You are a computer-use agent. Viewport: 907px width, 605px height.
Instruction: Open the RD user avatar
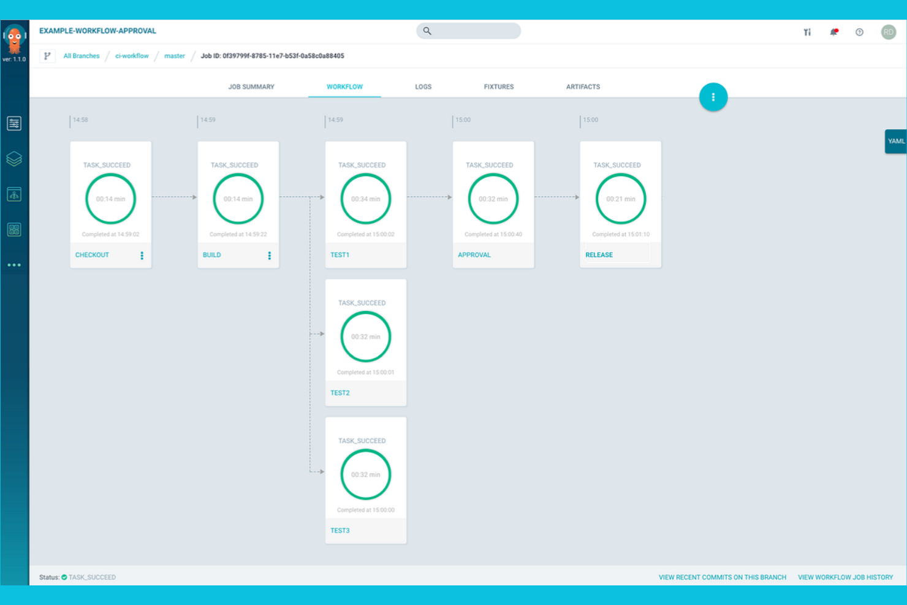point(888,32)
